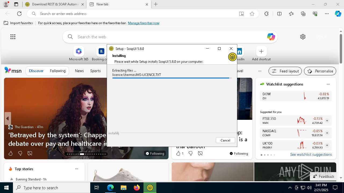
Task: Open the Sports feed tab
Action: point(95,71)
